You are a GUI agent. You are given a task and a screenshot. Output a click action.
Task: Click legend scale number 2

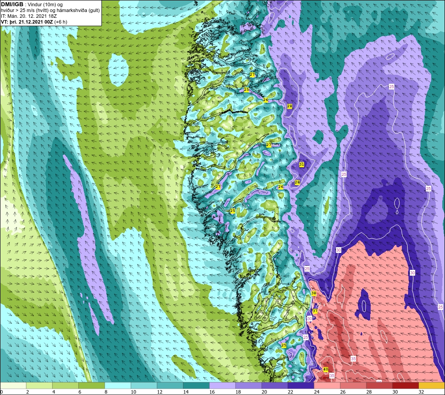coord(28,392)
